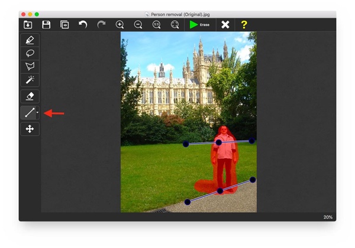The width and height of the screenshot is (355, 248).
Task: Zoom out of the image
Action: (x=138, y=25)
